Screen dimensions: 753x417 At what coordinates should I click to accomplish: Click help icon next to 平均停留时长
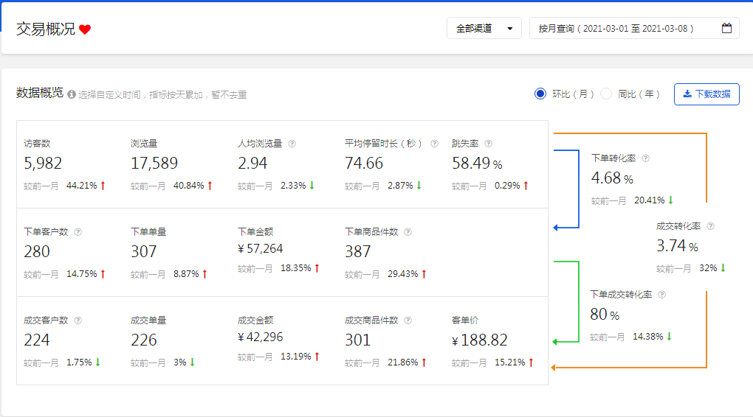click(x=435, y=144)
